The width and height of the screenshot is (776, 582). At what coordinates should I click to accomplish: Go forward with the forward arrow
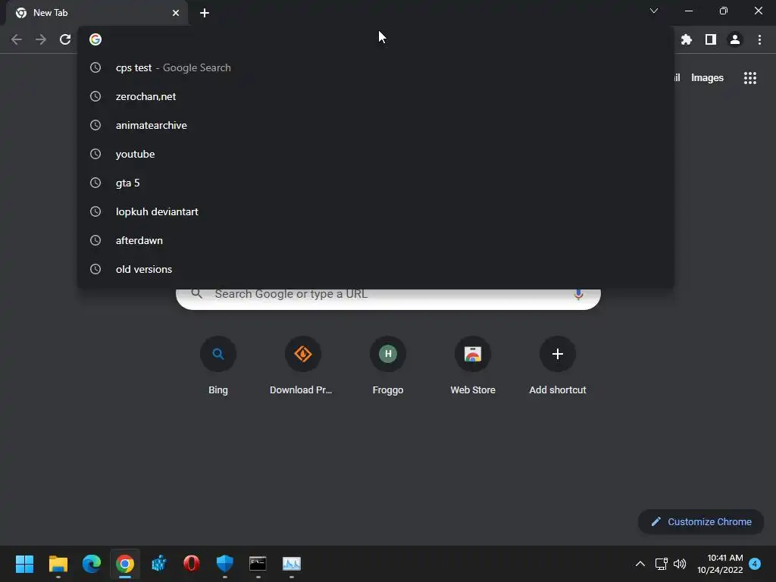pos(41,39)
